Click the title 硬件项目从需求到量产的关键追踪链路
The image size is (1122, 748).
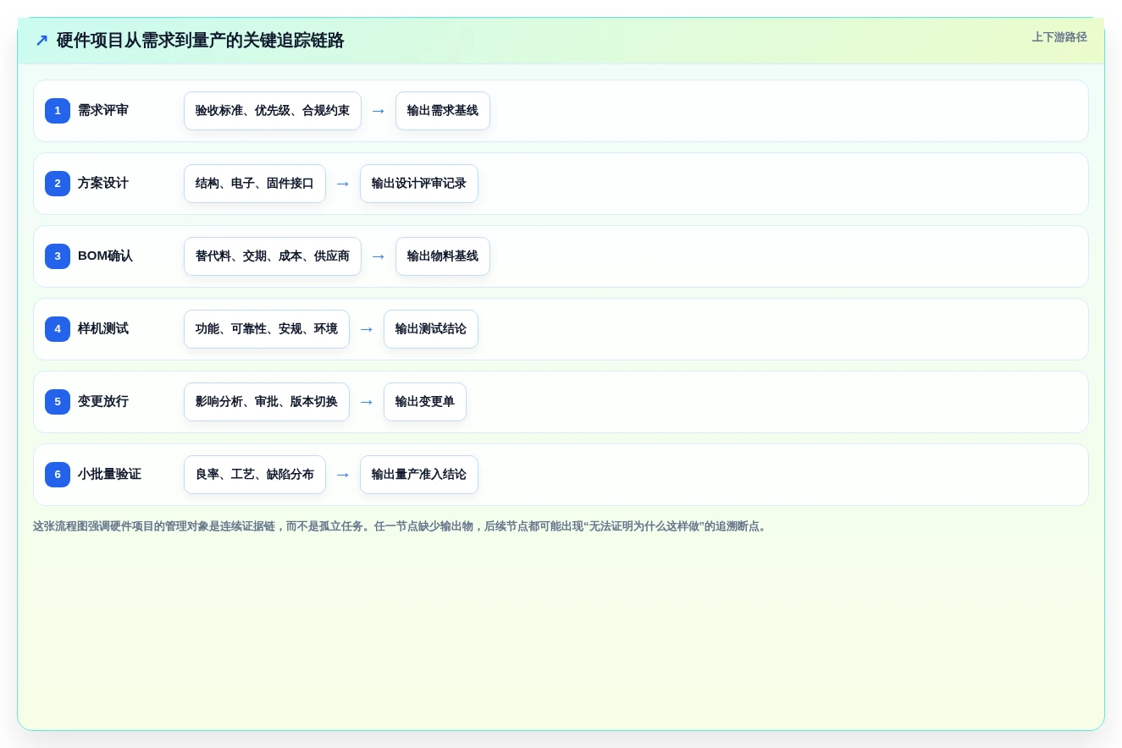click(200, 41)
